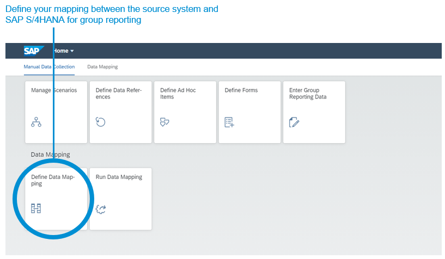The width and height of the screenshot is (445, 259).
Task: Open the Define Forms tile title
Action: pos(241,90)
